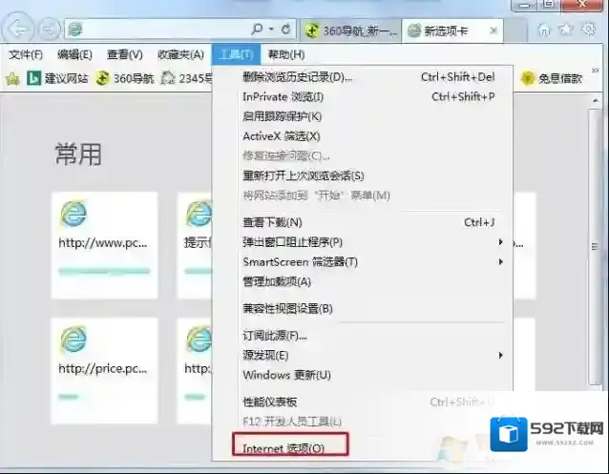Select Windows 更新(U) menu item
Screen dimensions: 609x474
(363, 376)
